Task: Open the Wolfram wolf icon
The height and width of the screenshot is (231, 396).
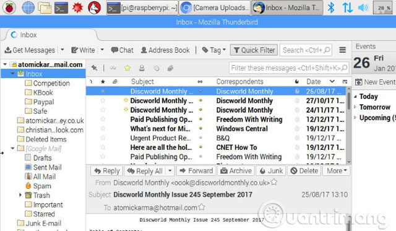Action: 95,7
